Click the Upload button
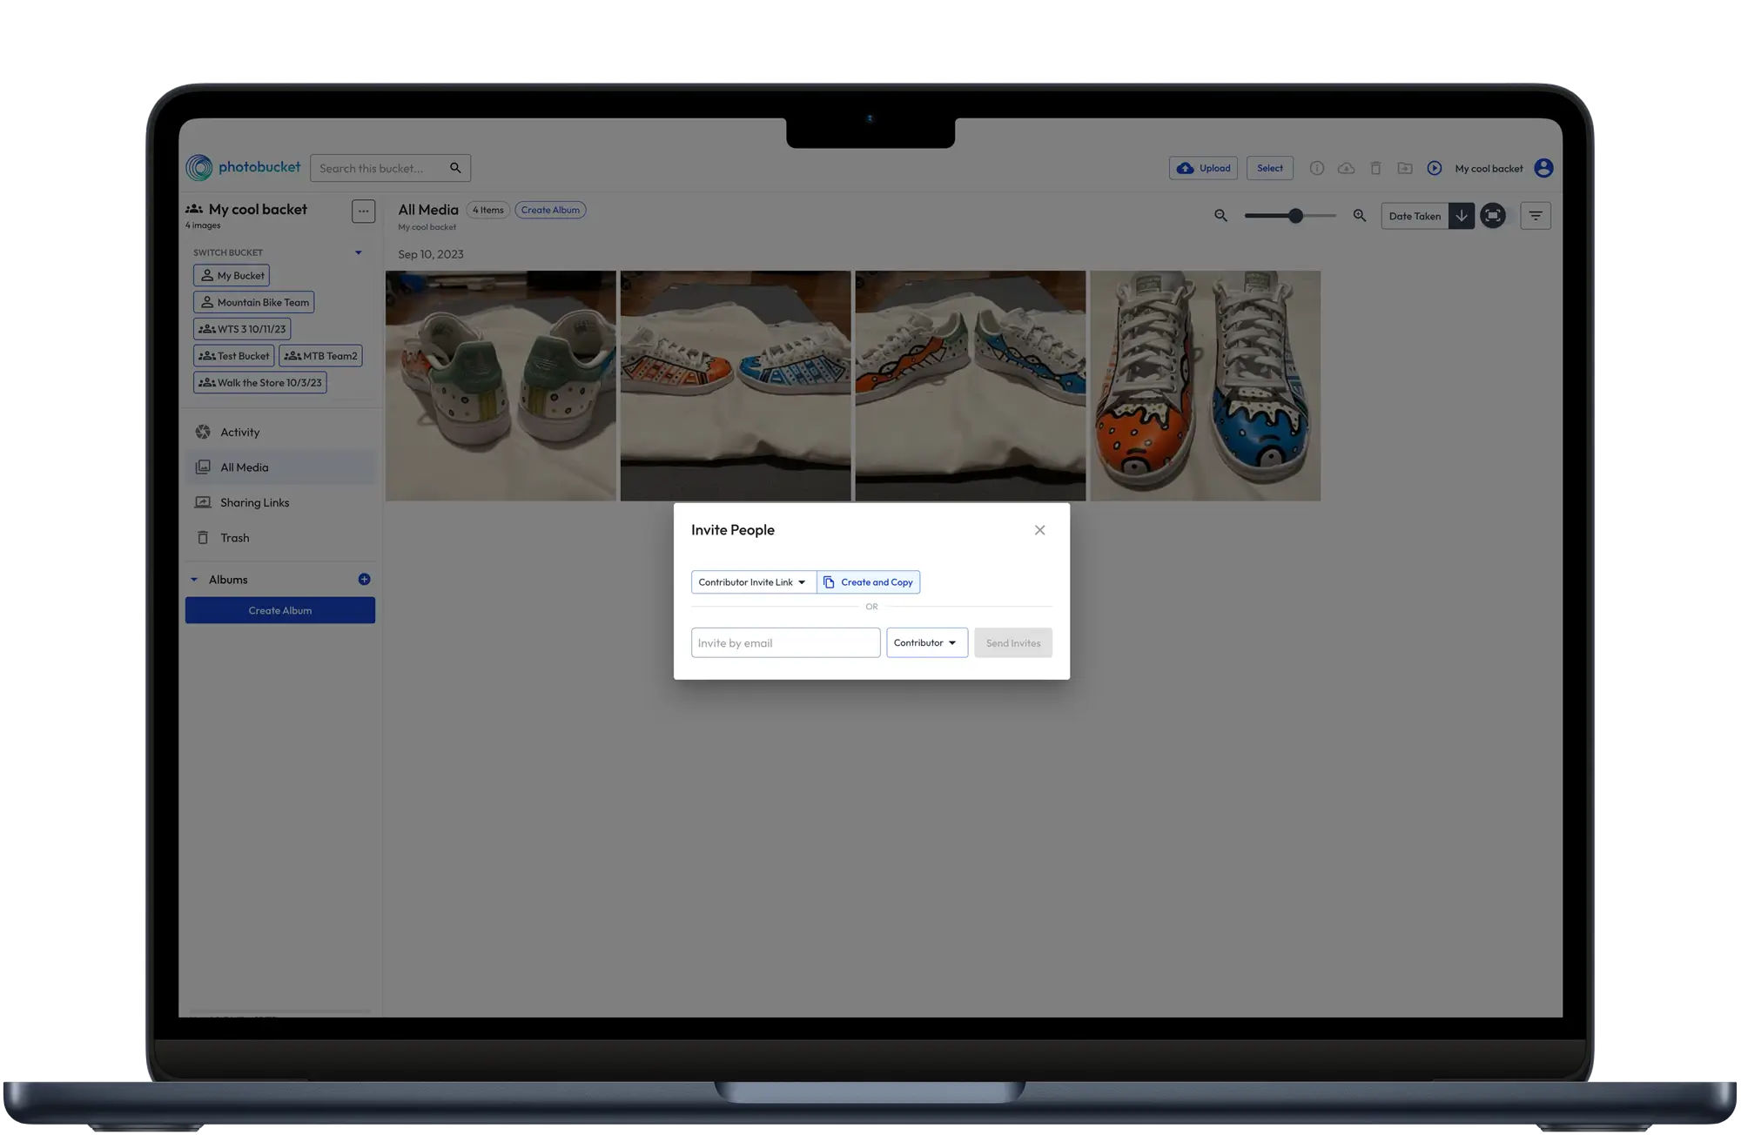1741x1135 pixels. 1205,168
